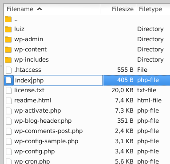Viewport: 170px width, 164px height.
Task: Select the luiz folder name
Action: click(x=19, y=29)
